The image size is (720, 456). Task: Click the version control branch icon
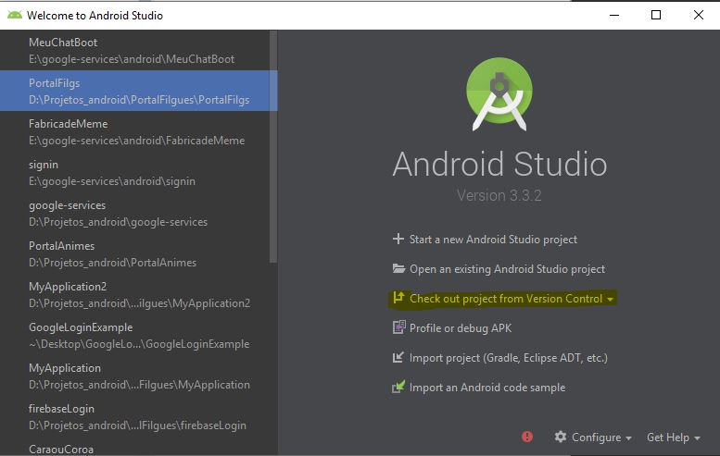(398, 298)
